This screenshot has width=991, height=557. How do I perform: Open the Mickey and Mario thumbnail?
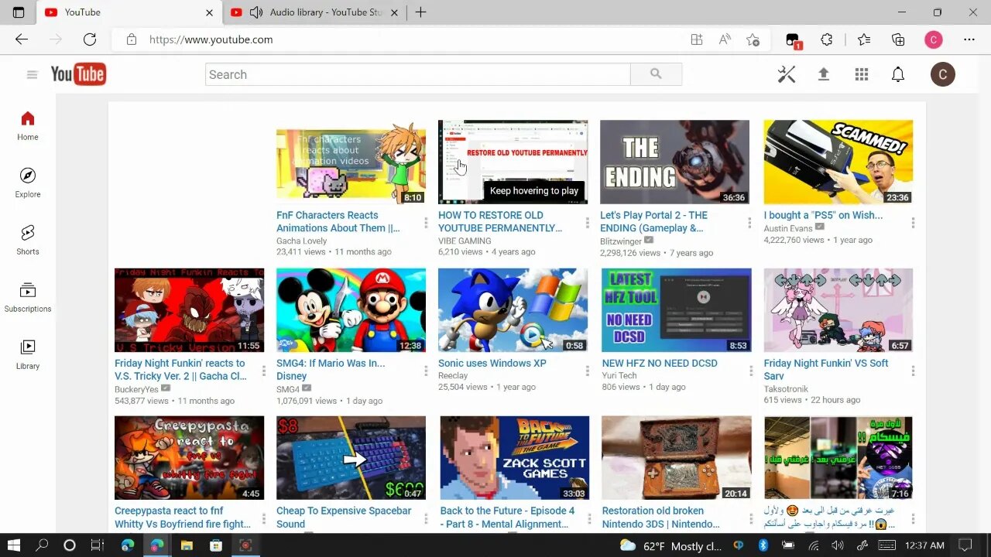351,310
